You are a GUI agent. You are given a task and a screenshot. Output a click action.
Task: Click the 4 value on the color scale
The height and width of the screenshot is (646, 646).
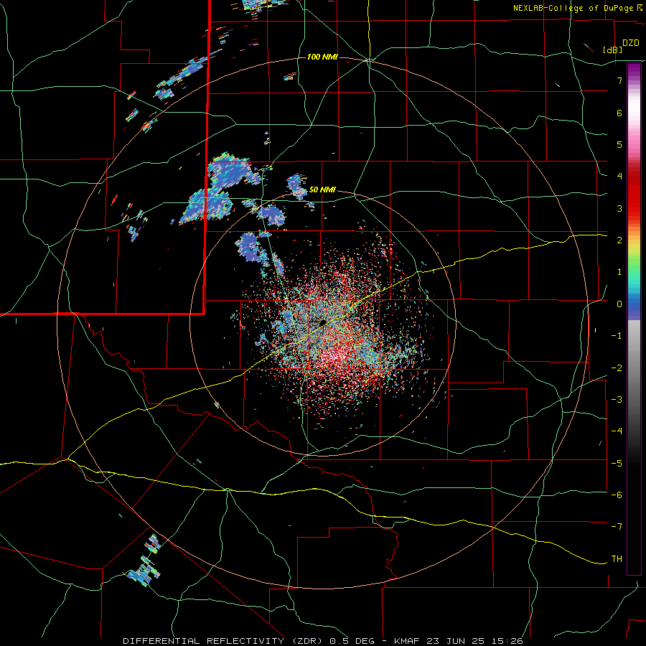point(619,177)
